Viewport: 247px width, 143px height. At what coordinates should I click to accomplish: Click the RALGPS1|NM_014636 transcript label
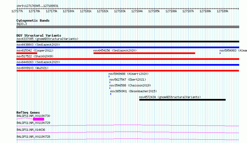(31, 130)
